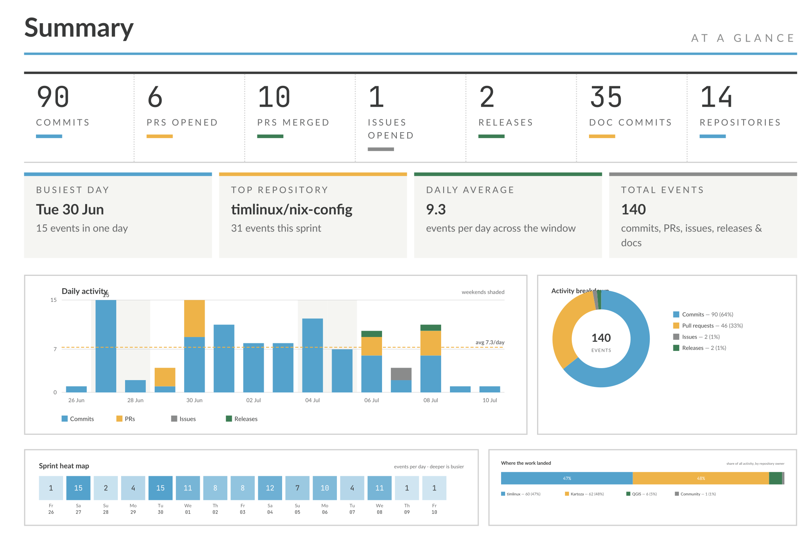810x535 pixels.
Task: Click the heat map cell for Mo 06
Action: pos(325,488)
